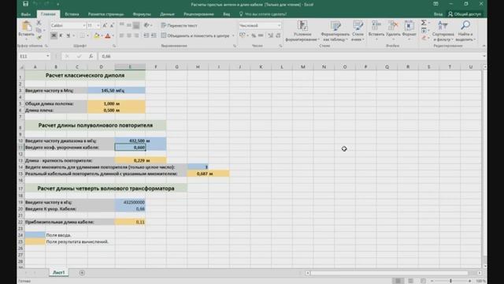Open the font size 11 dropdown
Viewport: 504px width, 284px height.
(98, 25)
